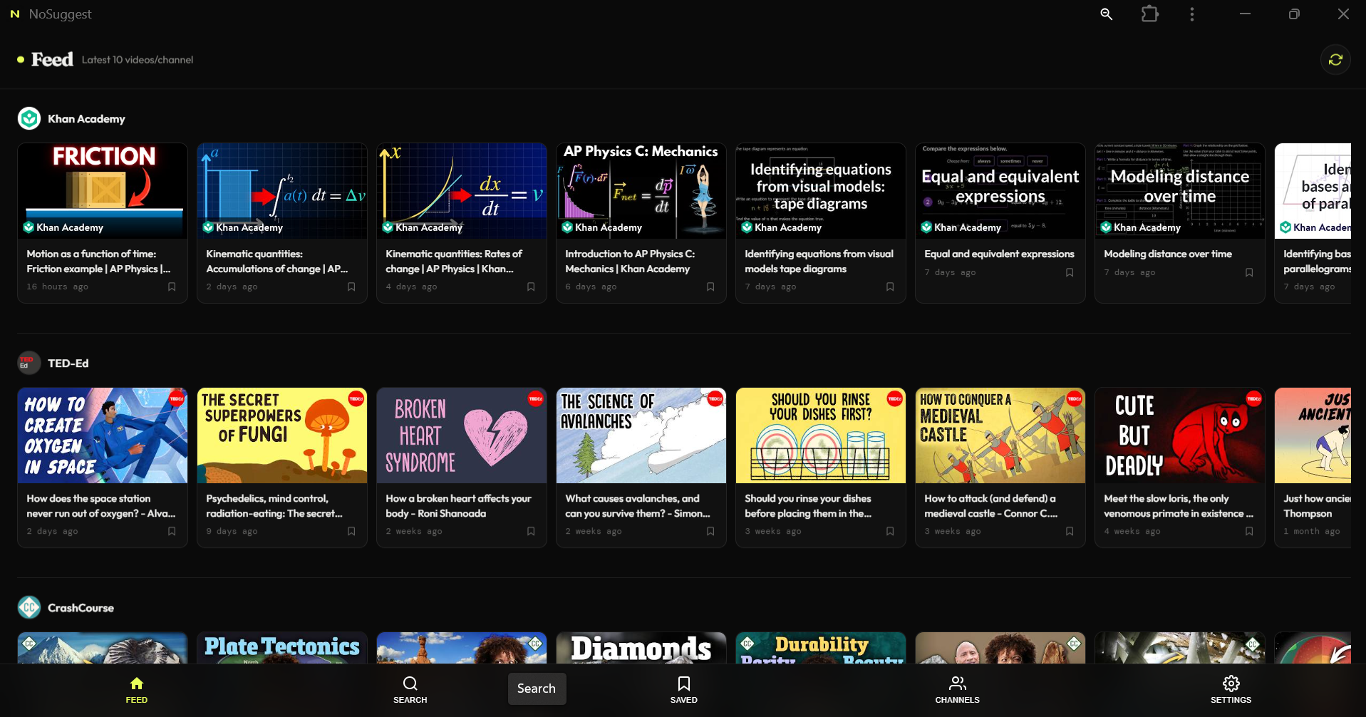The image size is (1366, 717).
Task: Bookmark Modeling distance over time video
Action: [x=1249, y=272]
